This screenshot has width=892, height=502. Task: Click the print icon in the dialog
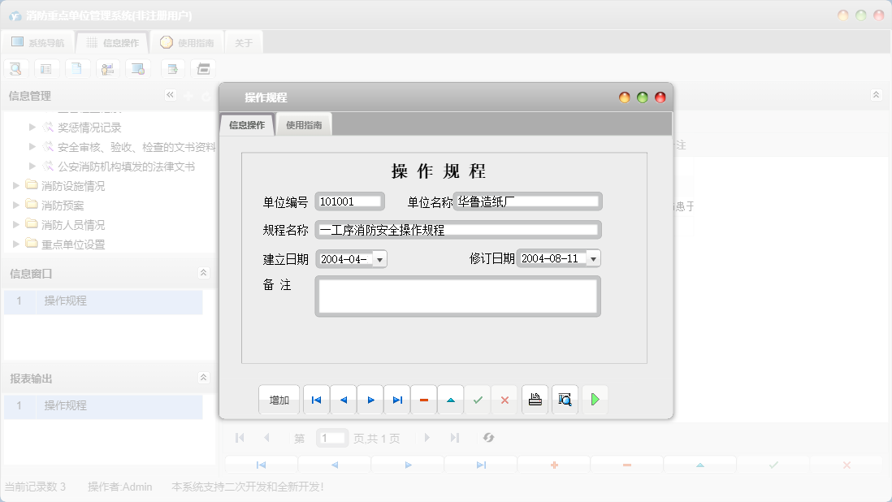535,400
